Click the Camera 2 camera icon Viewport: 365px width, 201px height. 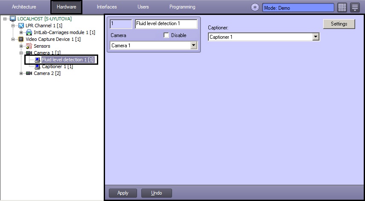pyautogui.click(x=29, y=73)
